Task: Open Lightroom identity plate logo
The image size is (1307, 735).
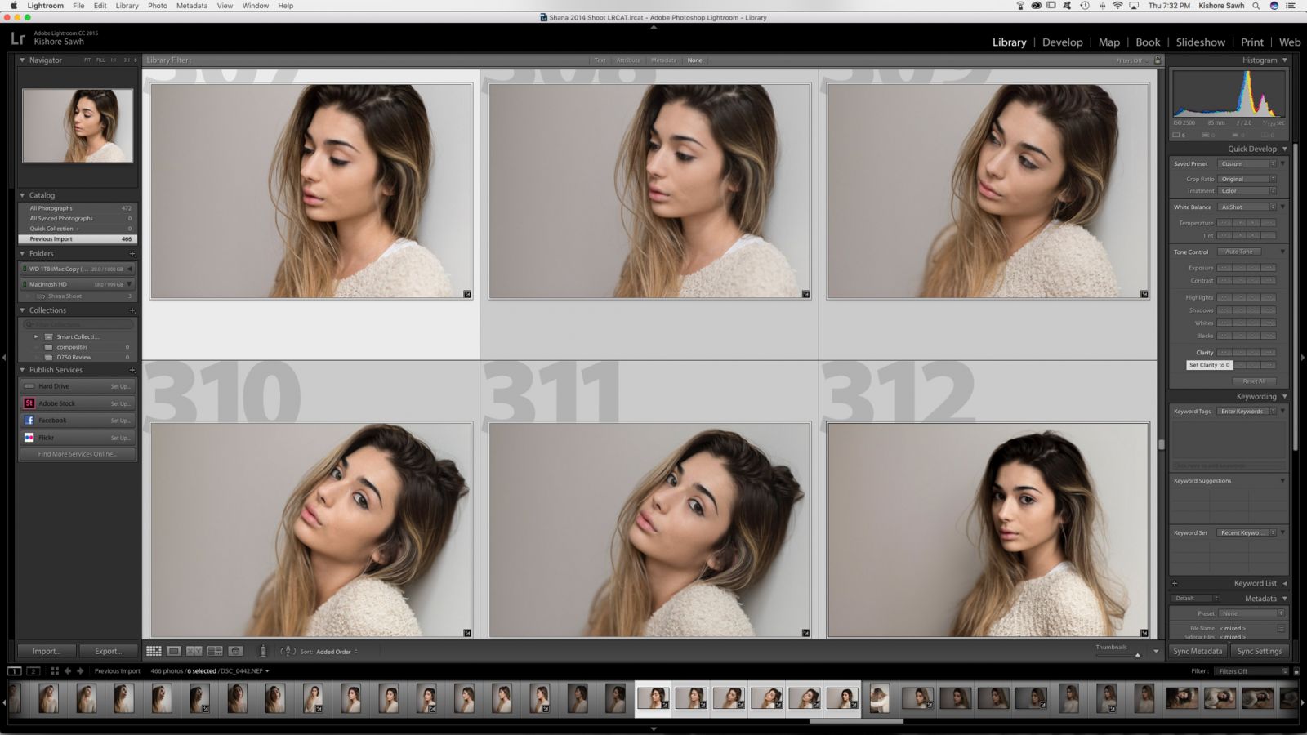Action: (x=18, y=38)
